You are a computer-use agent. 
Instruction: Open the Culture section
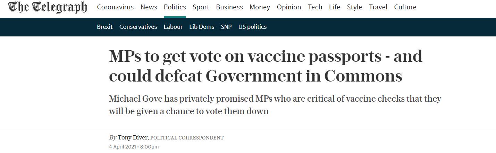(x=405, y=7)
